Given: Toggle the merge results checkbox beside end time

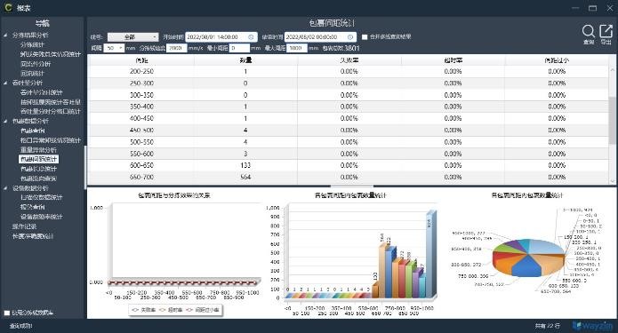Looking at the screenshot, I should (365, 37).
